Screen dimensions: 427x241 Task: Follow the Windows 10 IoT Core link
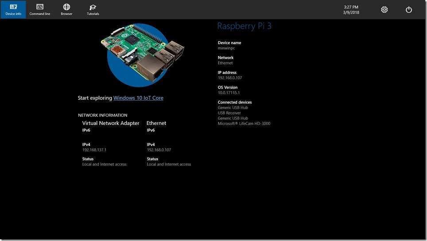(x=138, y=98)
